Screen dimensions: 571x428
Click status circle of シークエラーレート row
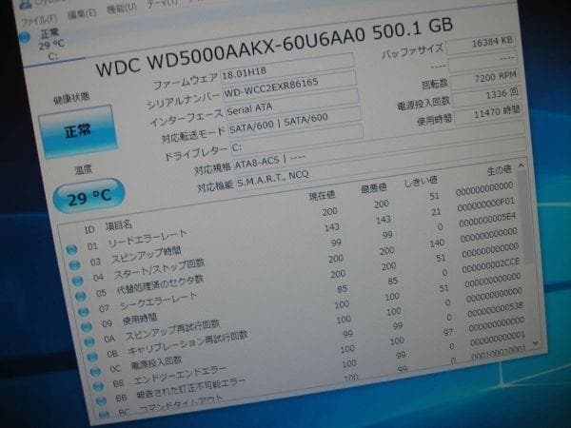click(84, 312)
